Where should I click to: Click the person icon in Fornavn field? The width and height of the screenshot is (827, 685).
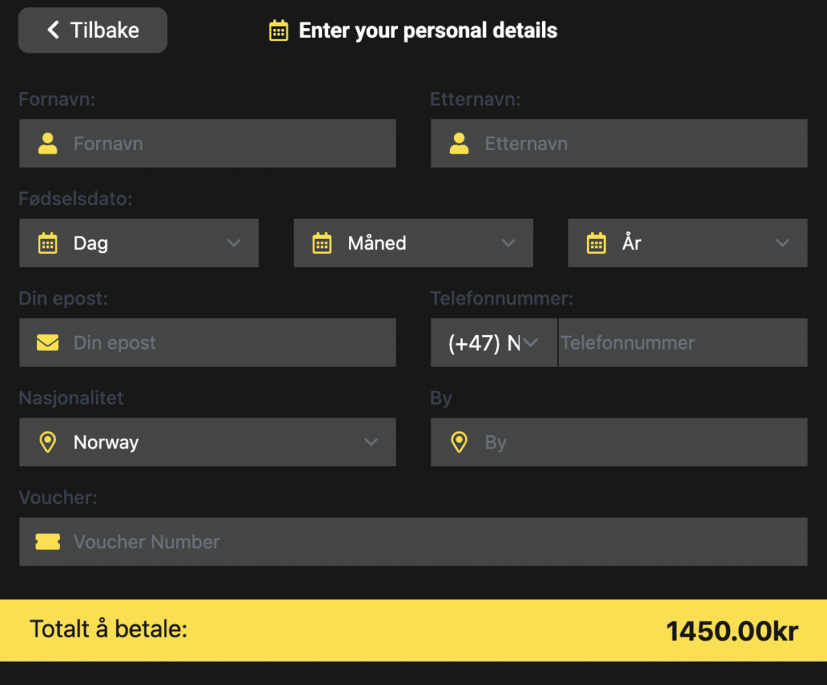pos(48,144)
